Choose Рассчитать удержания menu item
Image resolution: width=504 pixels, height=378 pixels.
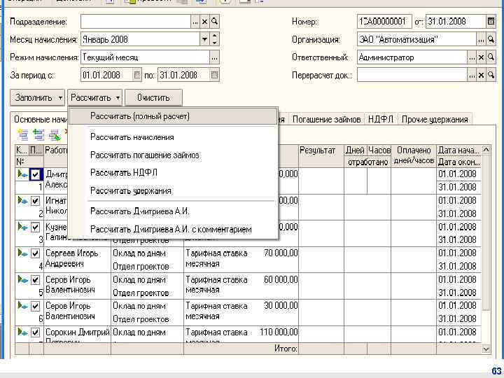coord(174,191)
